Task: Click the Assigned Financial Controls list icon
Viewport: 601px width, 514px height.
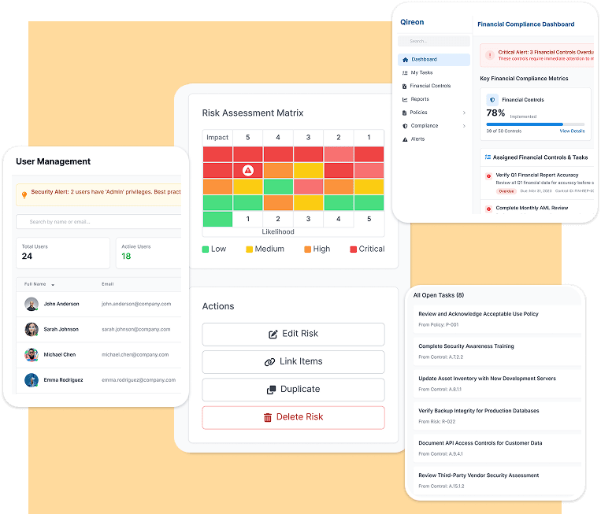Action: (x=488, y=157)
